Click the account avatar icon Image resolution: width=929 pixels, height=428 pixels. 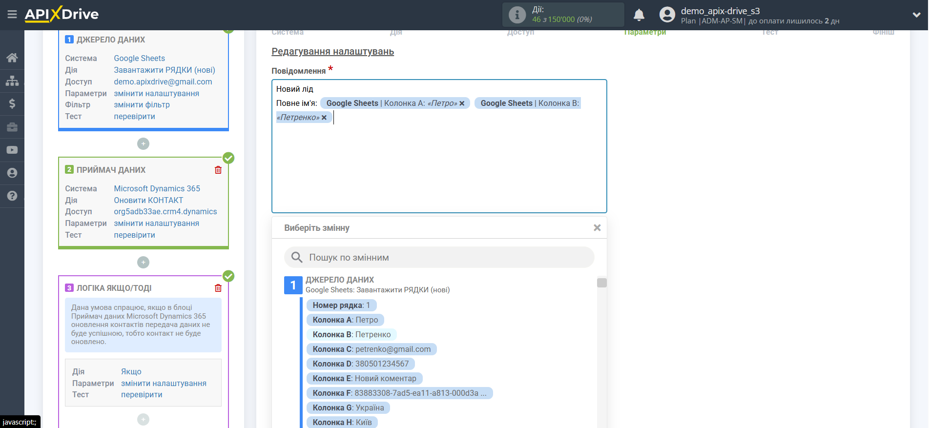coord(667,15)
